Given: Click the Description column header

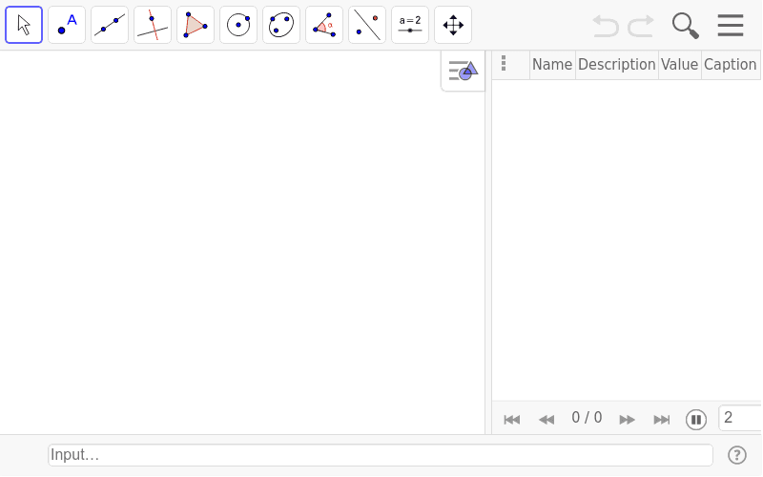Looking at the screenshot, I should 616,64.
